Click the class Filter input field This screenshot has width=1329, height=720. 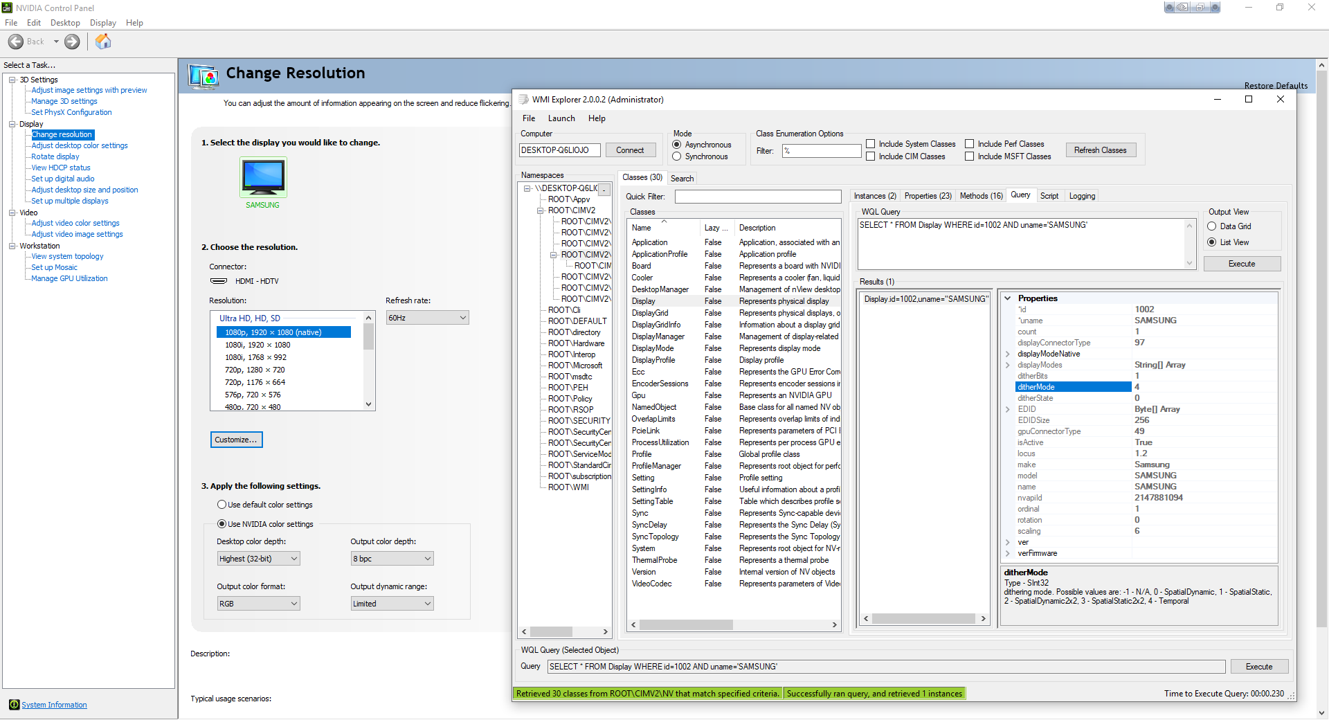tap(822, 151)
